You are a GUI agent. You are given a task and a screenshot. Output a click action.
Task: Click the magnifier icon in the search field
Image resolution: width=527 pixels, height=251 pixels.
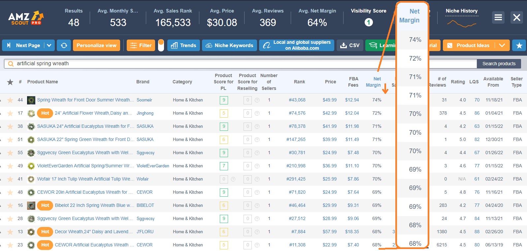point(11,64)
